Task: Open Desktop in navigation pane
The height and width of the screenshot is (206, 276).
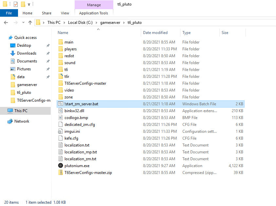Action: [x=24, y=45]
